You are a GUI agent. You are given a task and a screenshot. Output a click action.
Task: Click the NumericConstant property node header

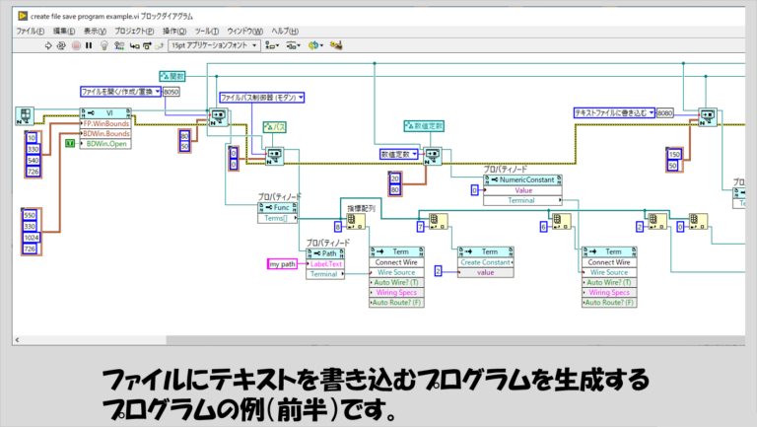tap(522, 179)
